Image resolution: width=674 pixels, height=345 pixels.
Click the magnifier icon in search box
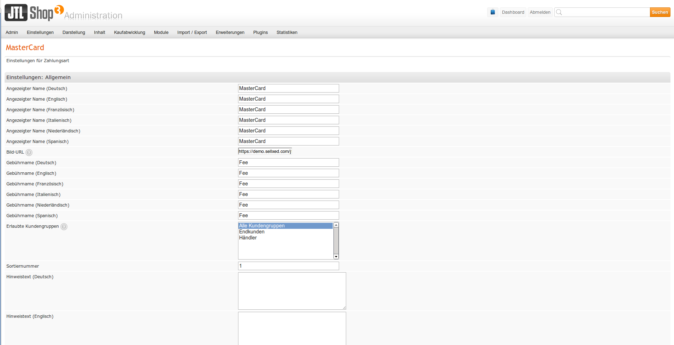point(559,12)
